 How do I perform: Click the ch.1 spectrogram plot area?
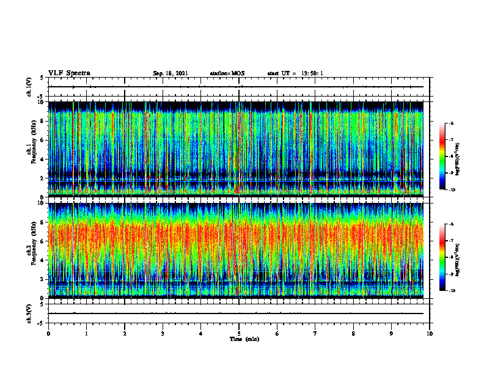click(236, 149)
